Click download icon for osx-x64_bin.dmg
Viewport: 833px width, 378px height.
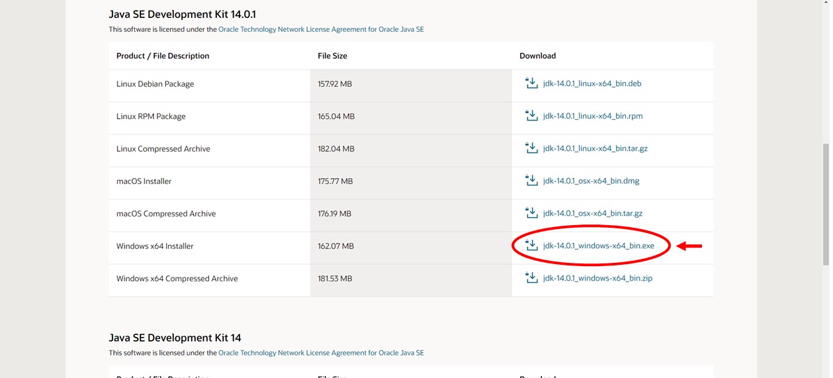pyautogui.click(x=531, y=181)
